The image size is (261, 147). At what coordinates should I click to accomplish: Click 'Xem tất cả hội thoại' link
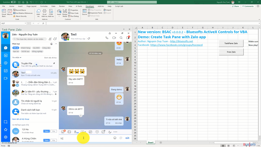coord(21,119)
